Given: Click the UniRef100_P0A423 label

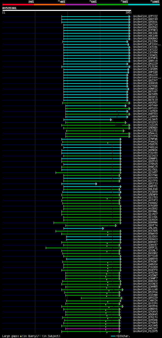Looking at the screenshot, I should [145, 142].
